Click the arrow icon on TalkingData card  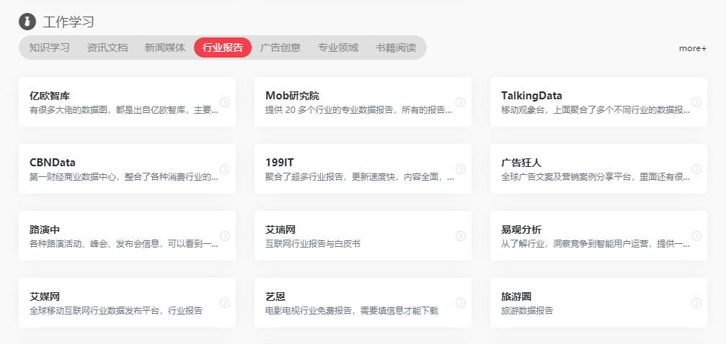[696, 102]
